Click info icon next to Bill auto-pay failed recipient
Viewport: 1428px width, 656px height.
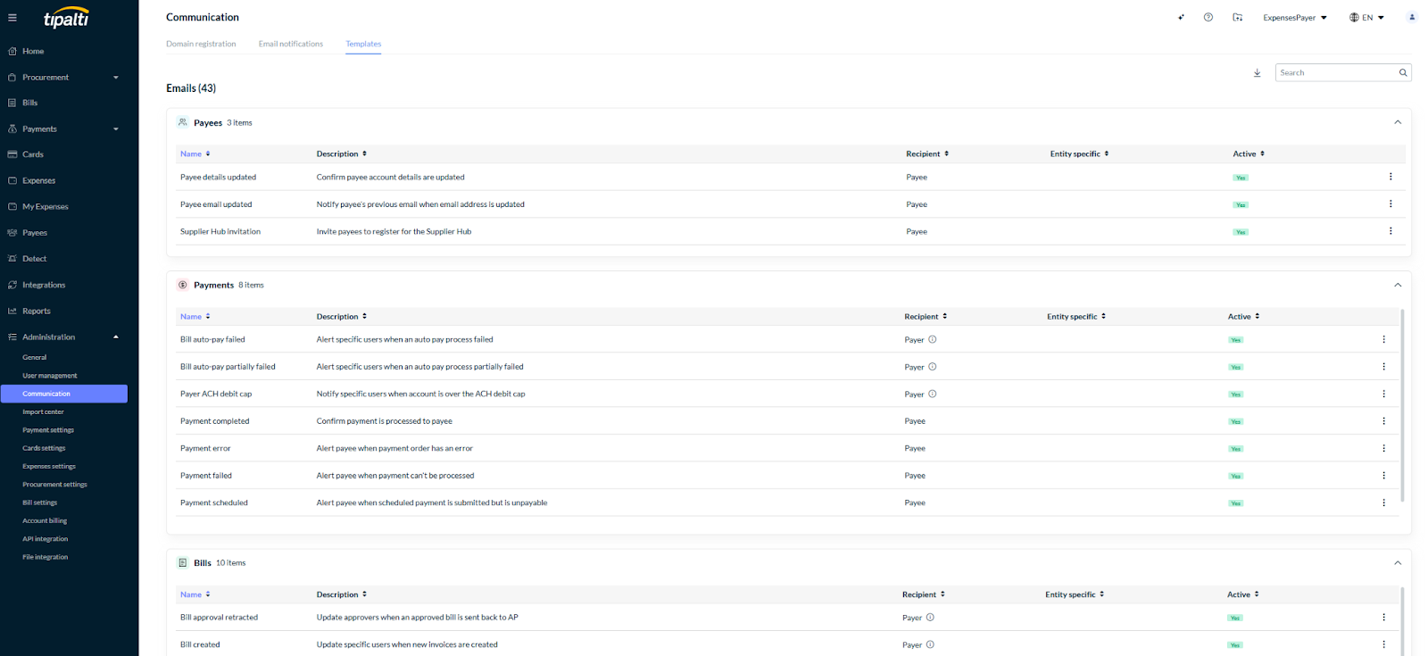pos(933,339)
